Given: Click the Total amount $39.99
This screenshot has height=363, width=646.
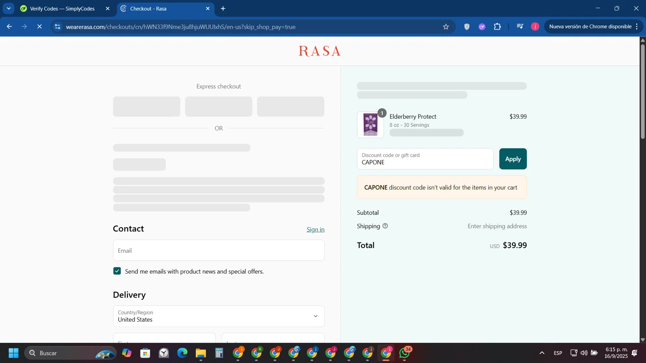Looking at the screenshot, I should click(x=515, y=245).
